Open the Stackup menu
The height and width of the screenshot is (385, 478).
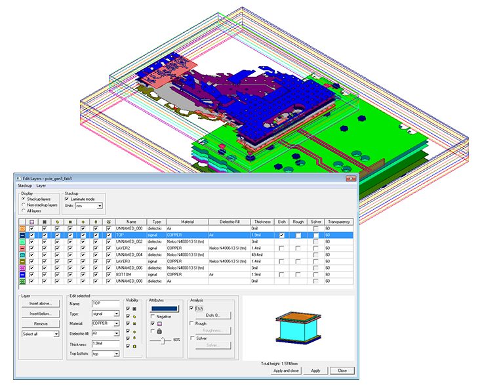click(24, 186)
